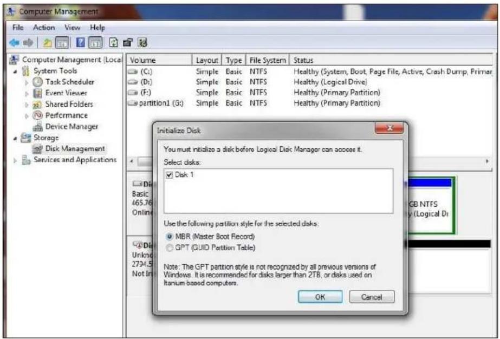
Task: Click the black unallocated disk region bar
Action: coord(448,244)
